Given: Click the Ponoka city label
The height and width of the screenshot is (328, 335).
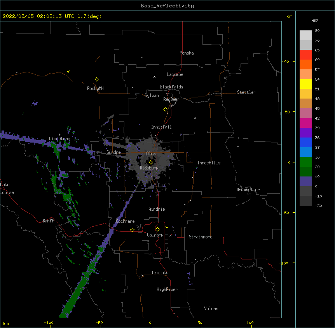Looking at the screenshot, I should click(x=187, y=53).
